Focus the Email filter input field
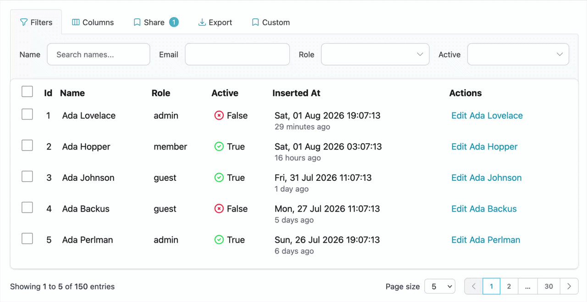 238,55
